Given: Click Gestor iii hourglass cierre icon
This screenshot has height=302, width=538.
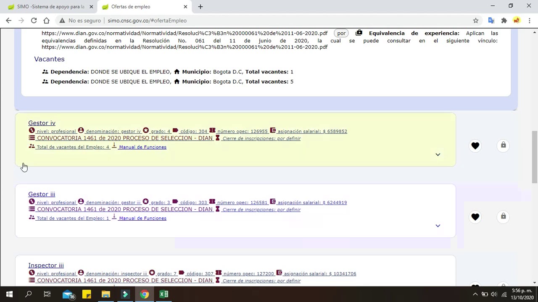Looking at the screenshot, I should 218,209.
